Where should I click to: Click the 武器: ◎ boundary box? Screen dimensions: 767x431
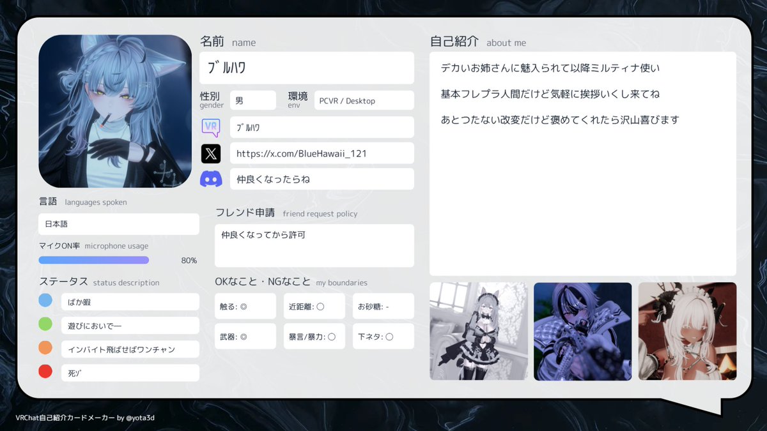click(x=245, y=336)
